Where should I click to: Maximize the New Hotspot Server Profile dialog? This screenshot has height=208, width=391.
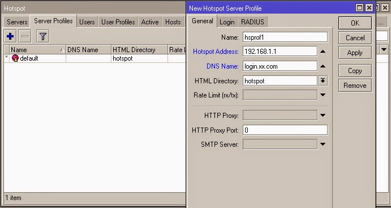point(359,8)
